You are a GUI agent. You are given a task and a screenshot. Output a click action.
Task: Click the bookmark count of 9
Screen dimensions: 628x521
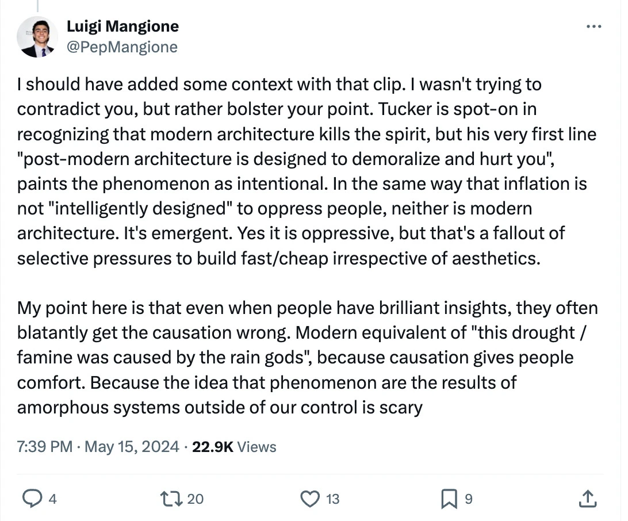click(469, 499)
